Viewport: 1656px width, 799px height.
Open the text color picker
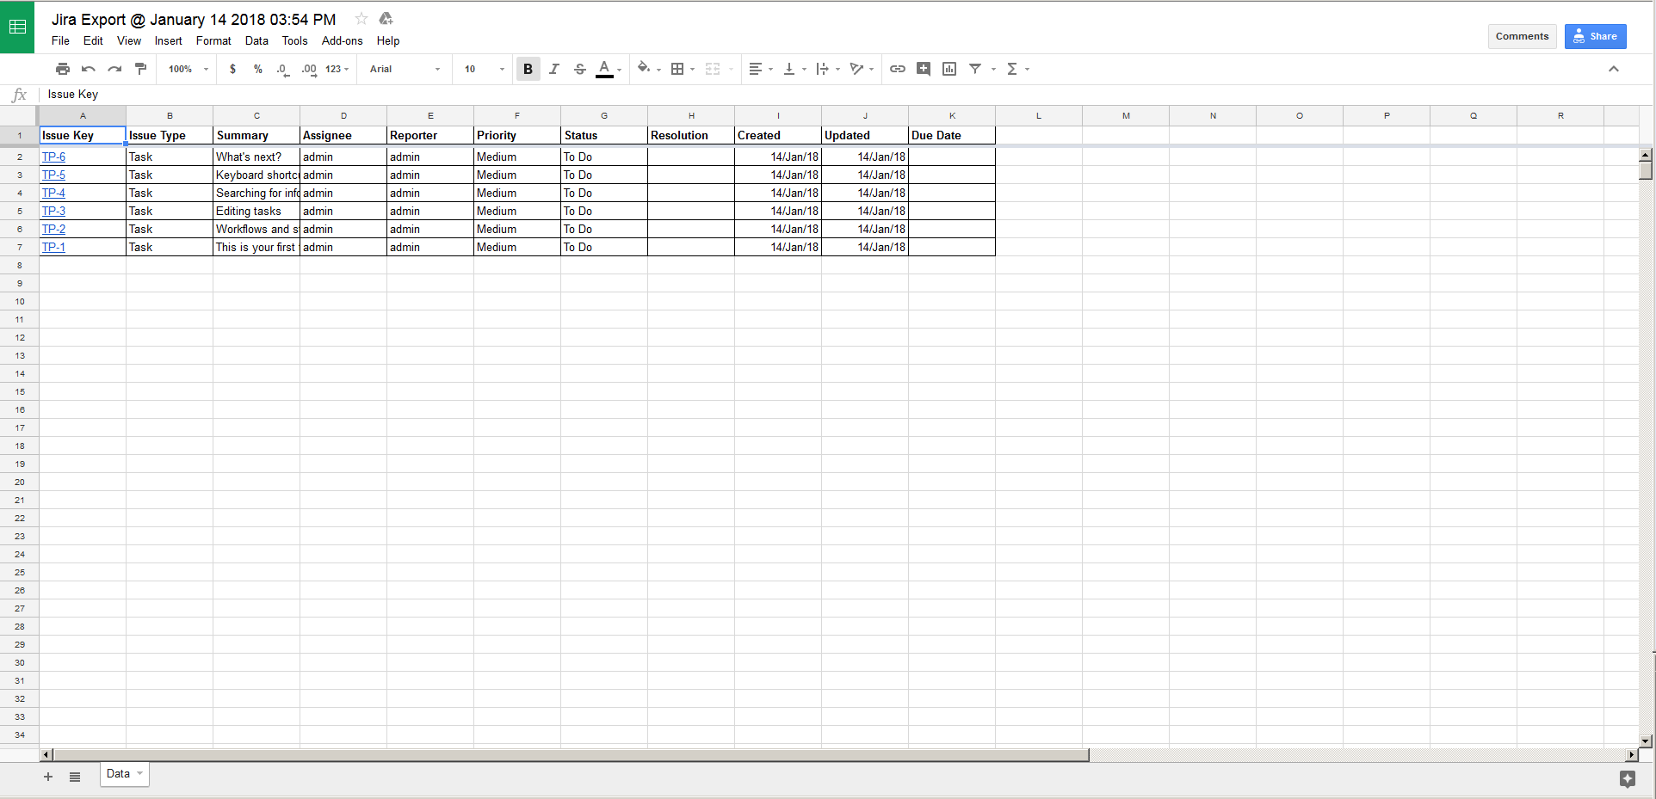click(606, 69)
